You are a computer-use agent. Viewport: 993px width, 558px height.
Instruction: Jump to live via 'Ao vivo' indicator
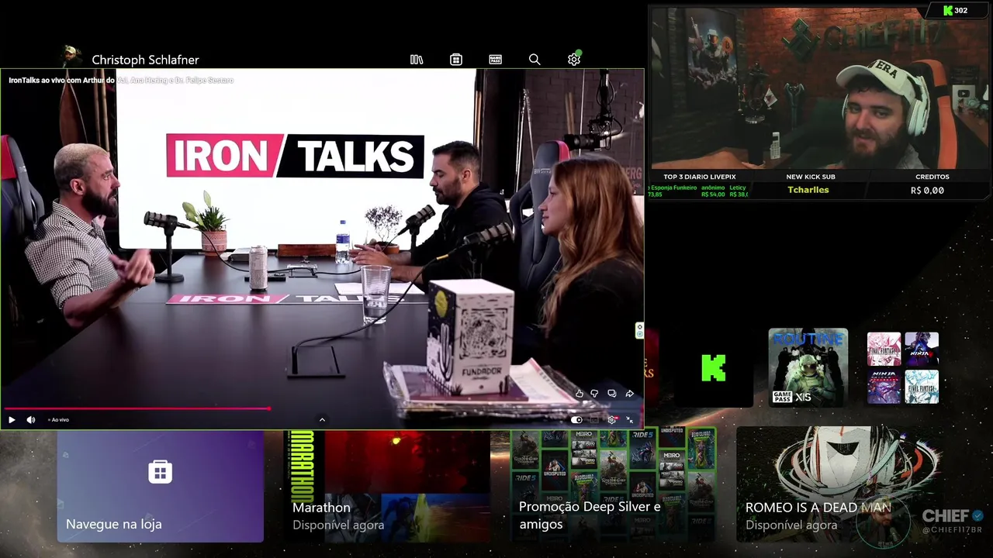[58, 419]
